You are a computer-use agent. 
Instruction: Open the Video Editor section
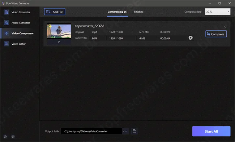tap(20, 44)
